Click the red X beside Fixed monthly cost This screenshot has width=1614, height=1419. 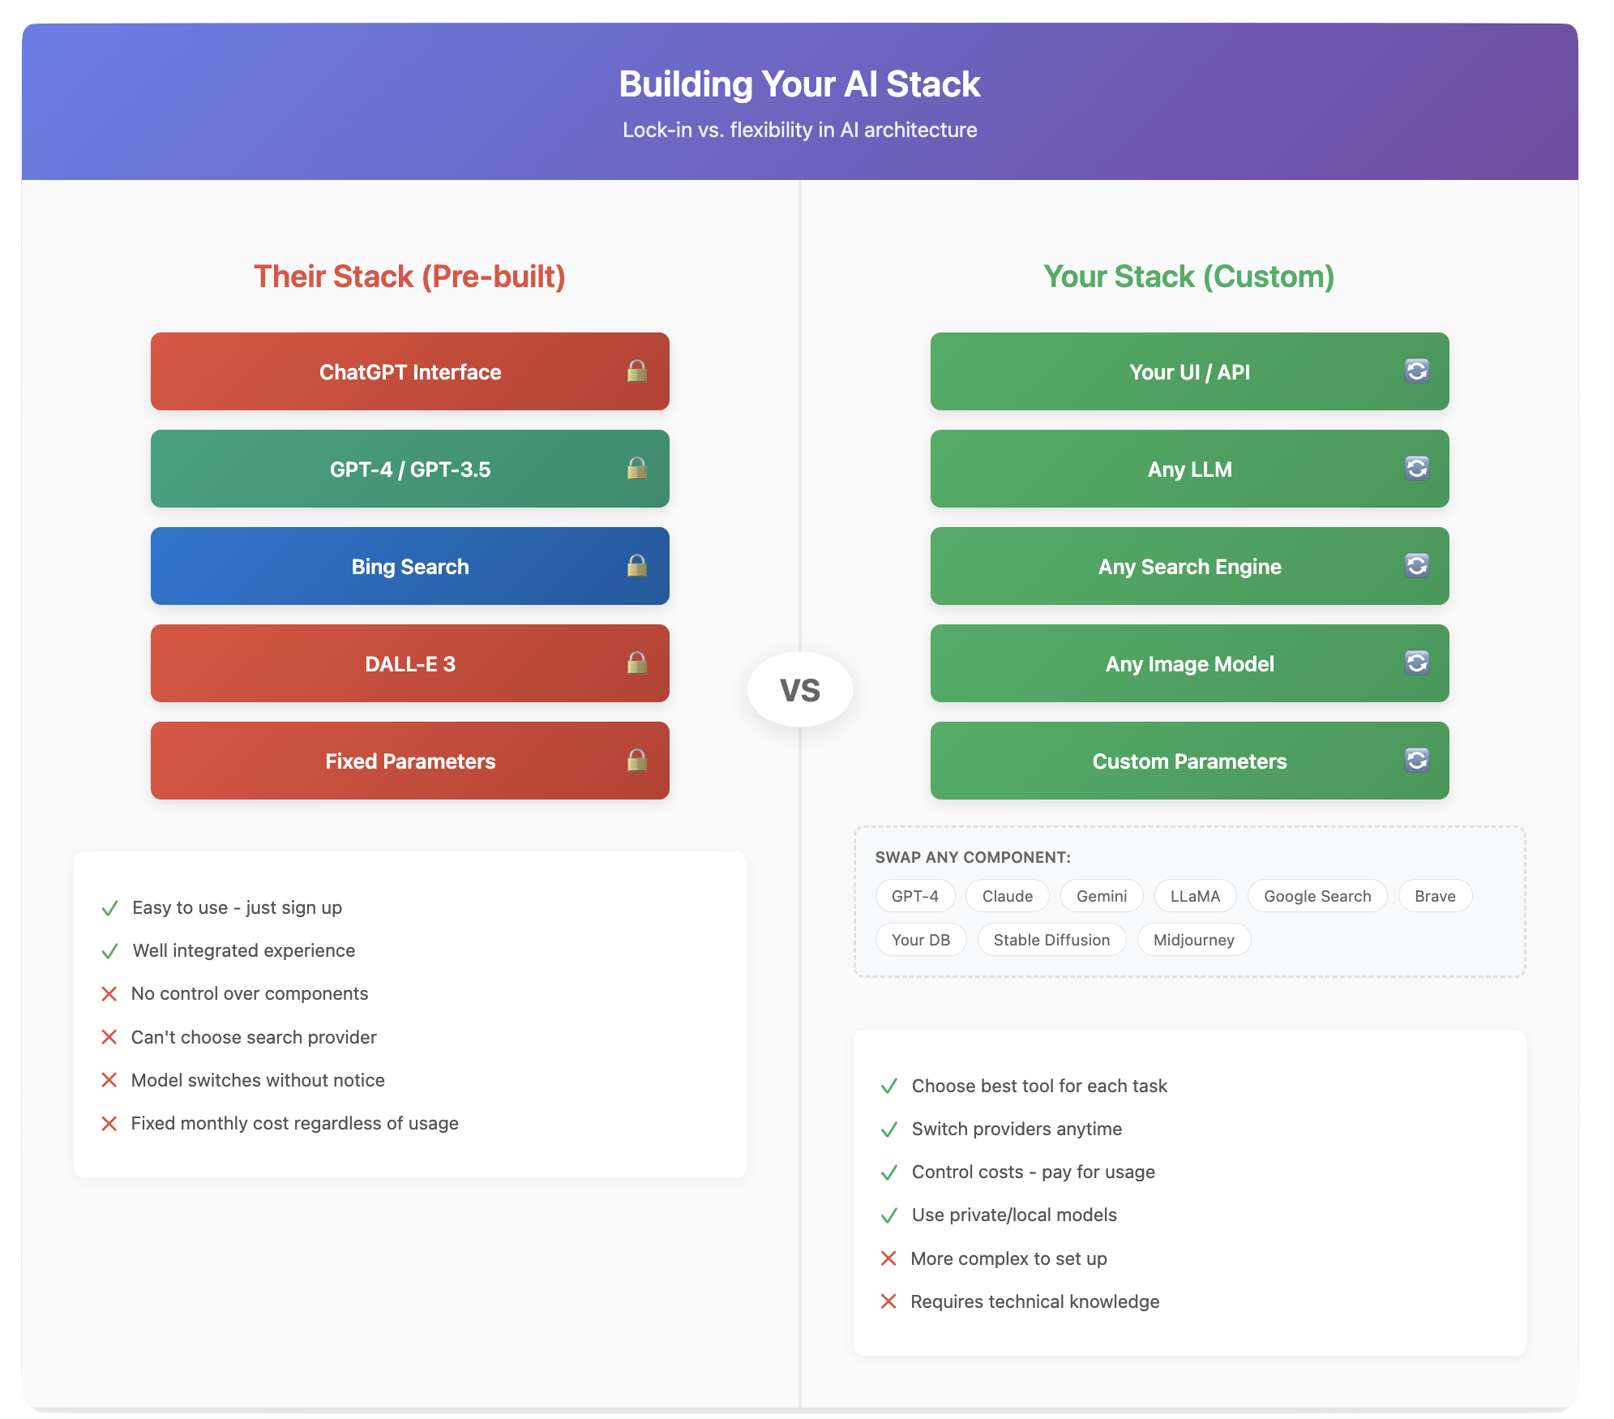click(x=109, y=1124)
